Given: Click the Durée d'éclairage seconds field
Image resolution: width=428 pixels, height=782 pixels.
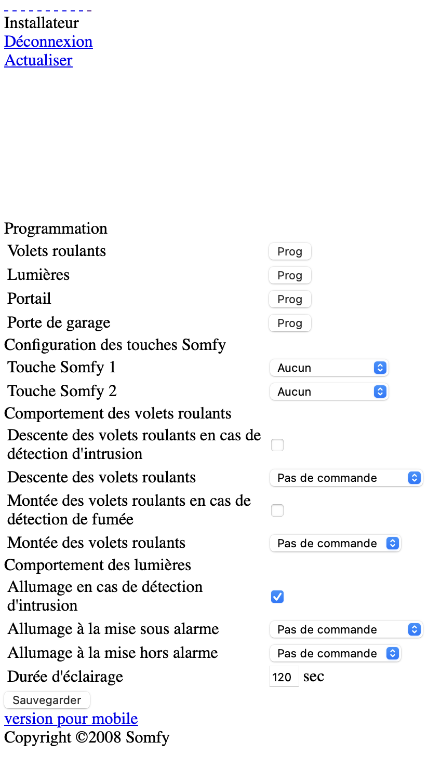Looking at the screenshot, I should pos(283,677).
